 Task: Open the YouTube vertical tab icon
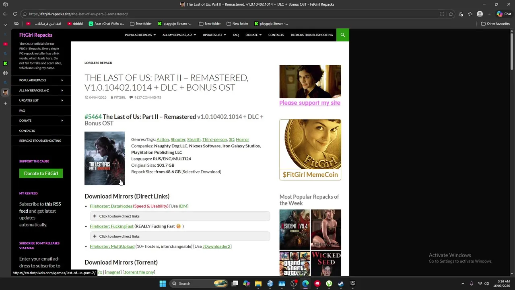tap(5, 44)
